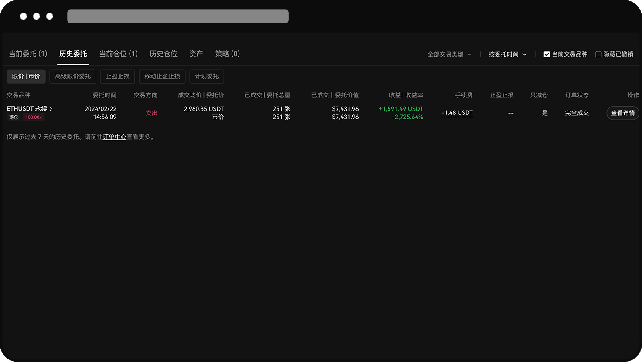Viewport: 642px width, 362px height.
Task: Select the 止盈止损 filter
Action: (x=117, y=76)
